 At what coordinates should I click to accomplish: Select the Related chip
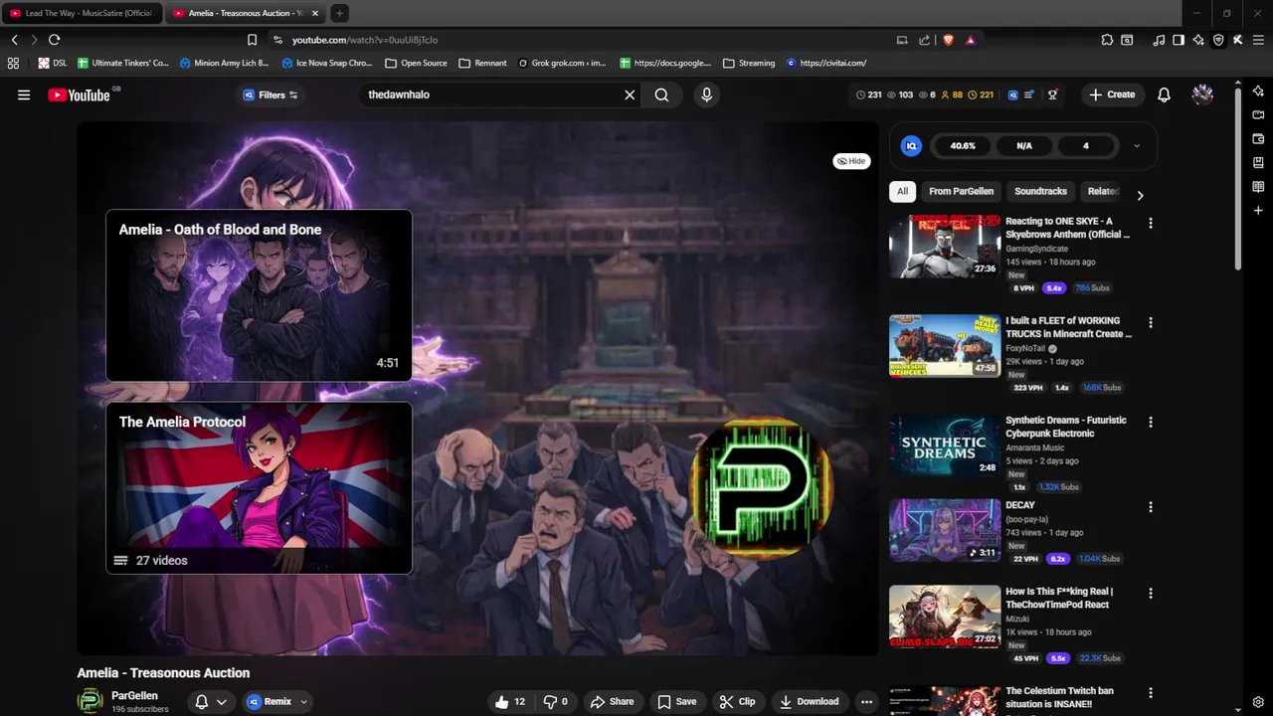click(1103, 191)
